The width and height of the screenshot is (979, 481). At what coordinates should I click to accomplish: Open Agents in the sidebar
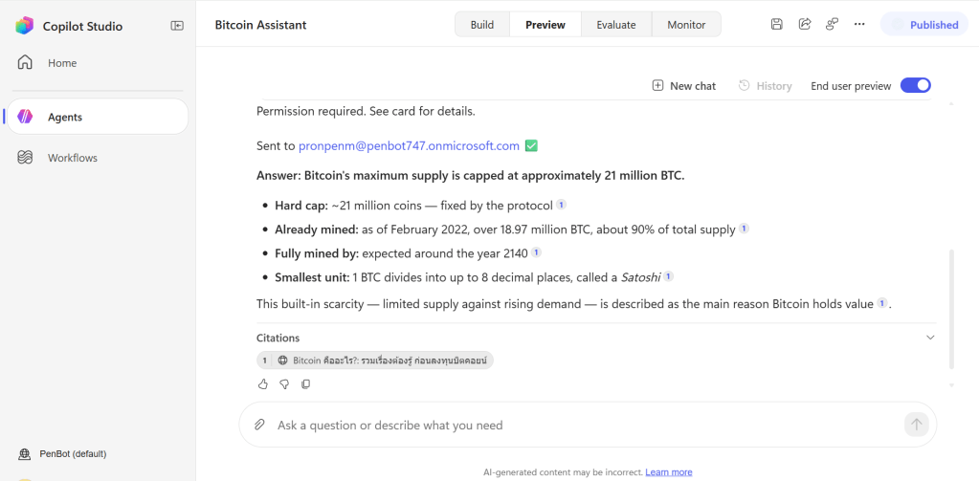(x=98, y=117)
